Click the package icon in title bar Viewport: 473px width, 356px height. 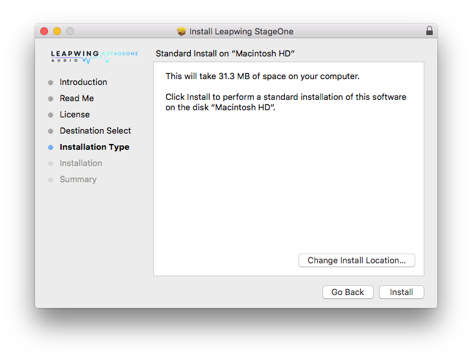point(182,31)
